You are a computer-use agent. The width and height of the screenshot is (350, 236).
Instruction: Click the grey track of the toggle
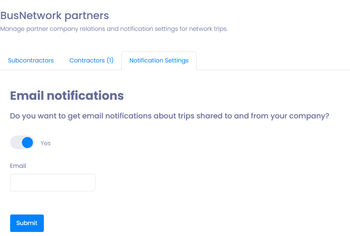pos(15,142)
